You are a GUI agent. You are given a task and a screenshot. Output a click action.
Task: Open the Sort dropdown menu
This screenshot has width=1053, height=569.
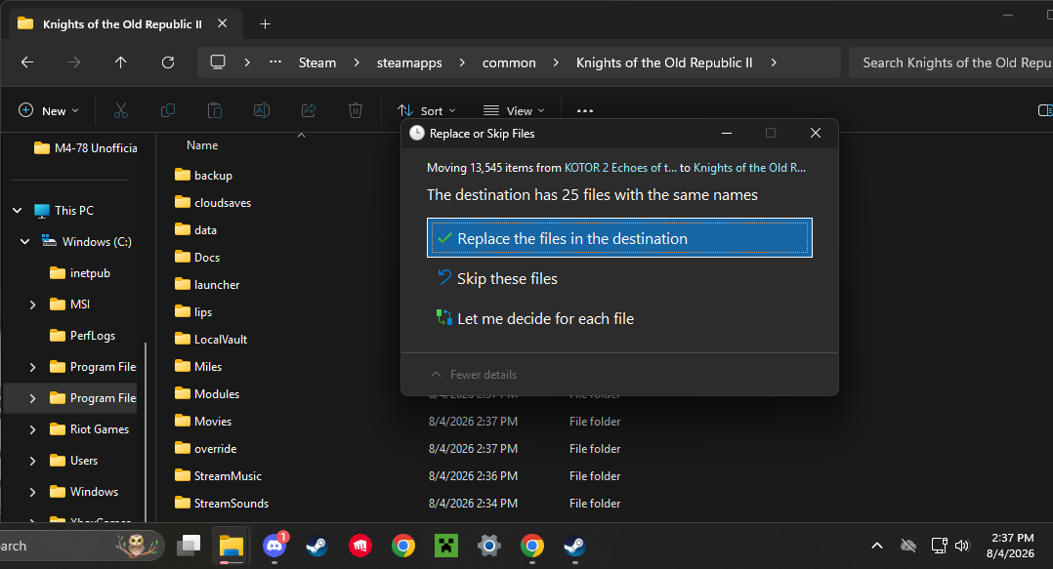[x=427, y=110]
